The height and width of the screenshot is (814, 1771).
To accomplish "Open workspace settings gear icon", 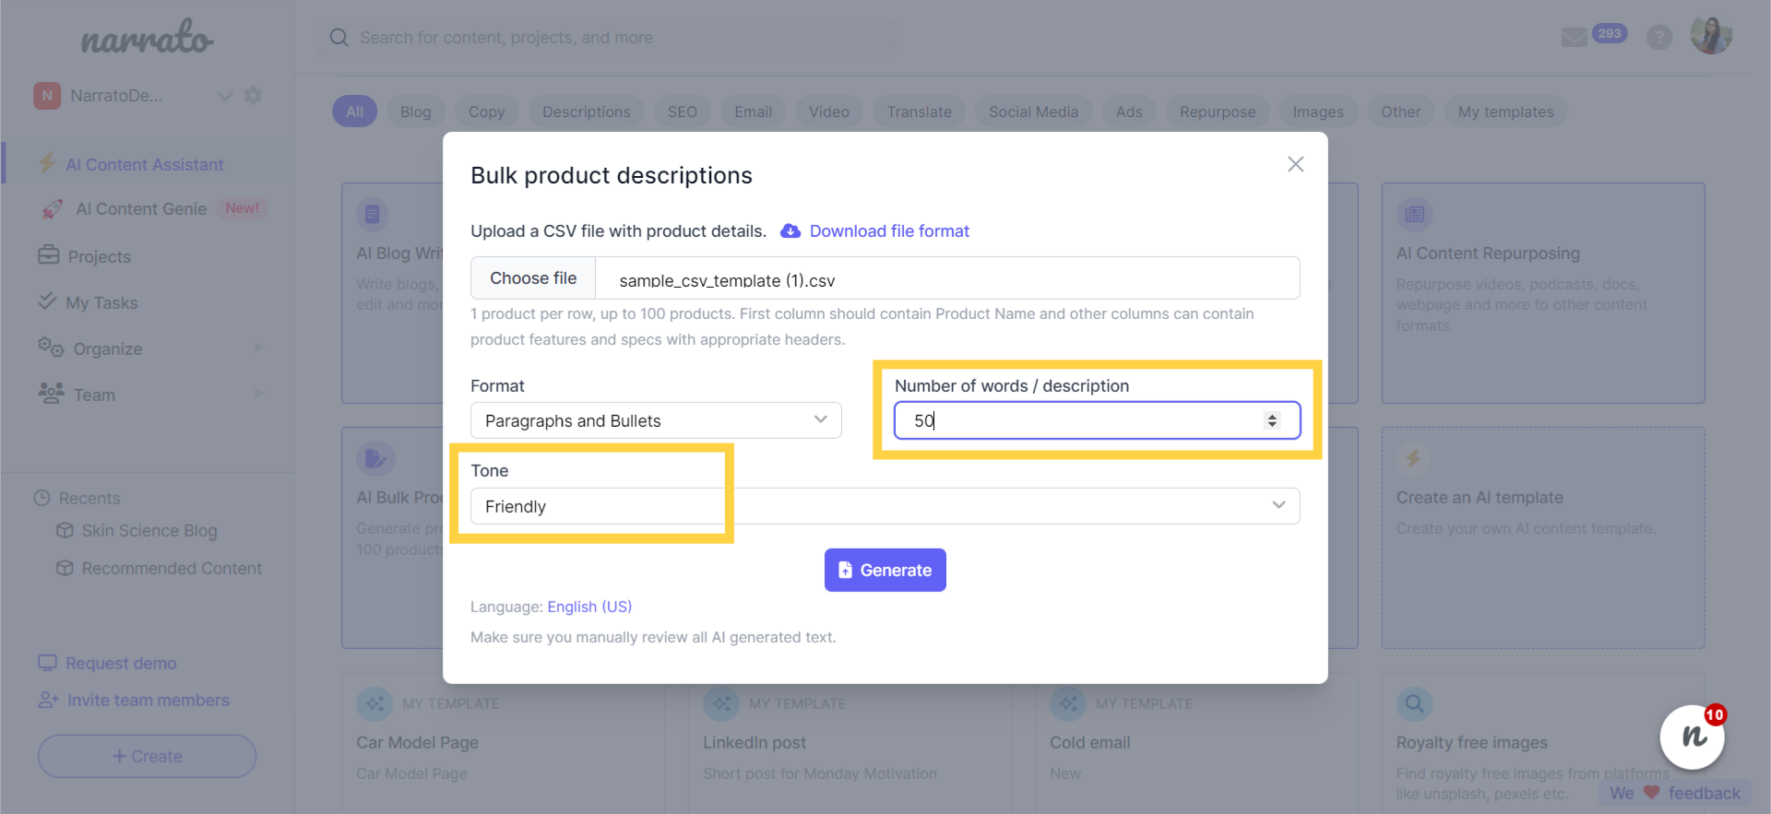I will (253, 96).
